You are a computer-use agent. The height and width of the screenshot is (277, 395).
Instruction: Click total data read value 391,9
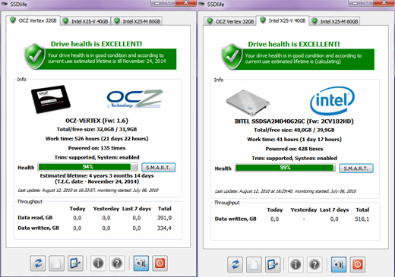[164, 218]
